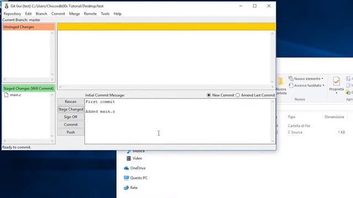Select main.c in Staged Changes list

(x=15, y=95)
